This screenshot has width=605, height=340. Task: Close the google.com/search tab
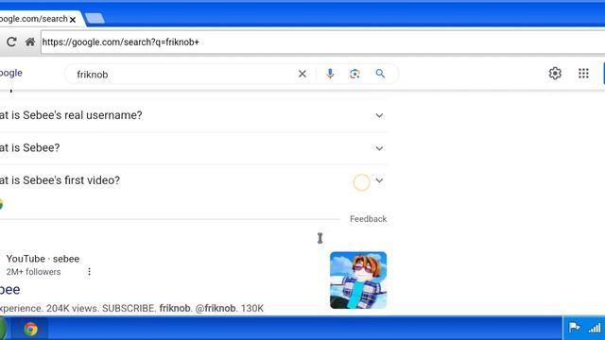click(x=73, y=19)
